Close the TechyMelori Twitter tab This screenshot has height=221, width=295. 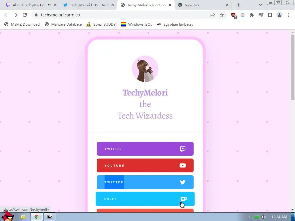tap(113, 5)
